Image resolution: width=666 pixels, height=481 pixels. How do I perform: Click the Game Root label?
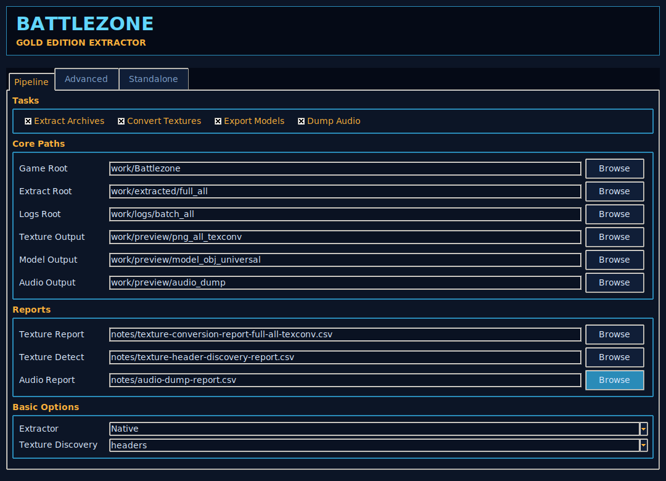coord(43,169)
